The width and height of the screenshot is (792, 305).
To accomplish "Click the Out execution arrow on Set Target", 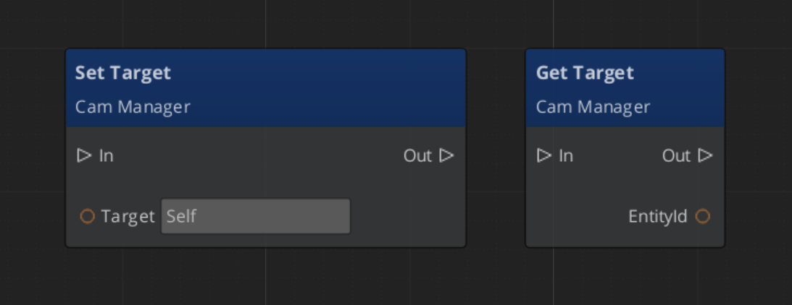I will point(446,155).
